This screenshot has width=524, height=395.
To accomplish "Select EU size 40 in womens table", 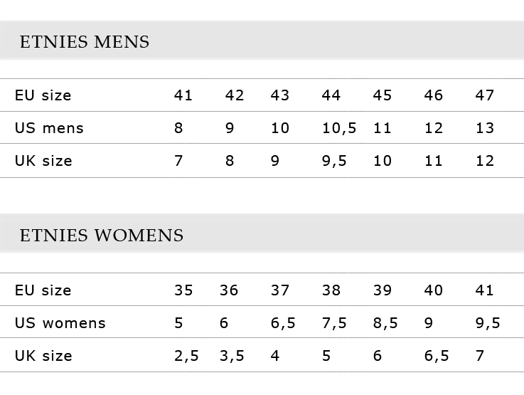I will 434,290.
